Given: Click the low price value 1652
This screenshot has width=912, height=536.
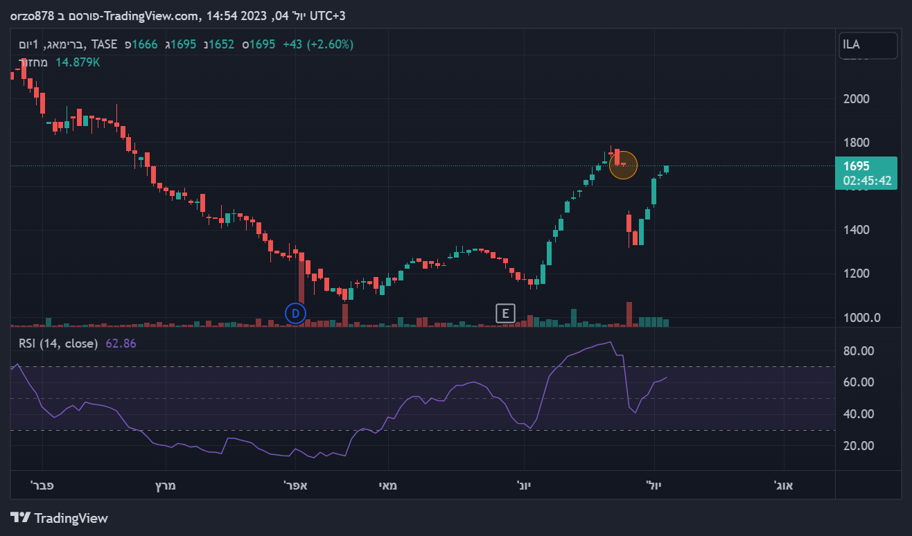Looking at the screenshot, I should (222, 44).
